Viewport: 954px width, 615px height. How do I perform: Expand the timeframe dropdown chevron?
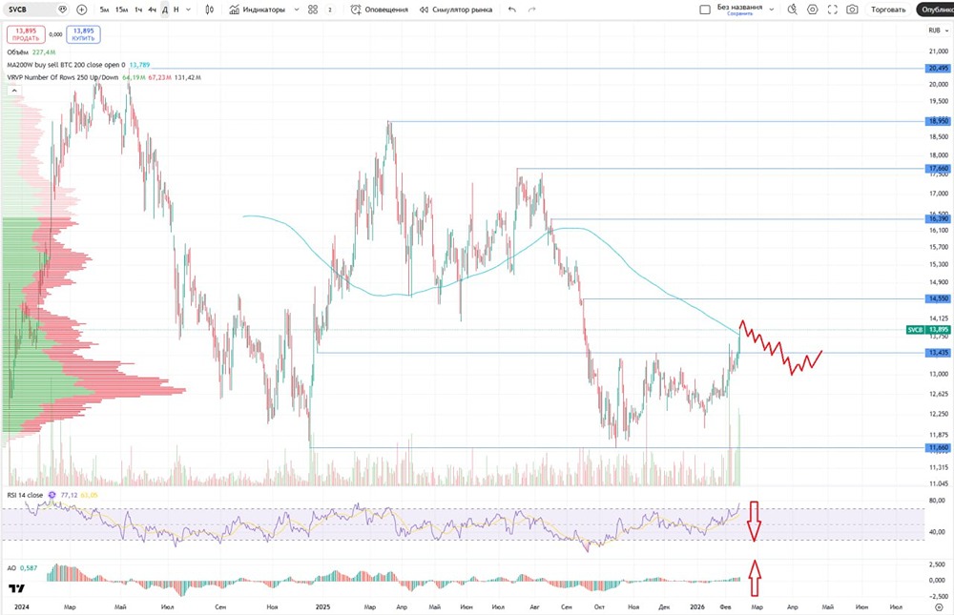188,10
